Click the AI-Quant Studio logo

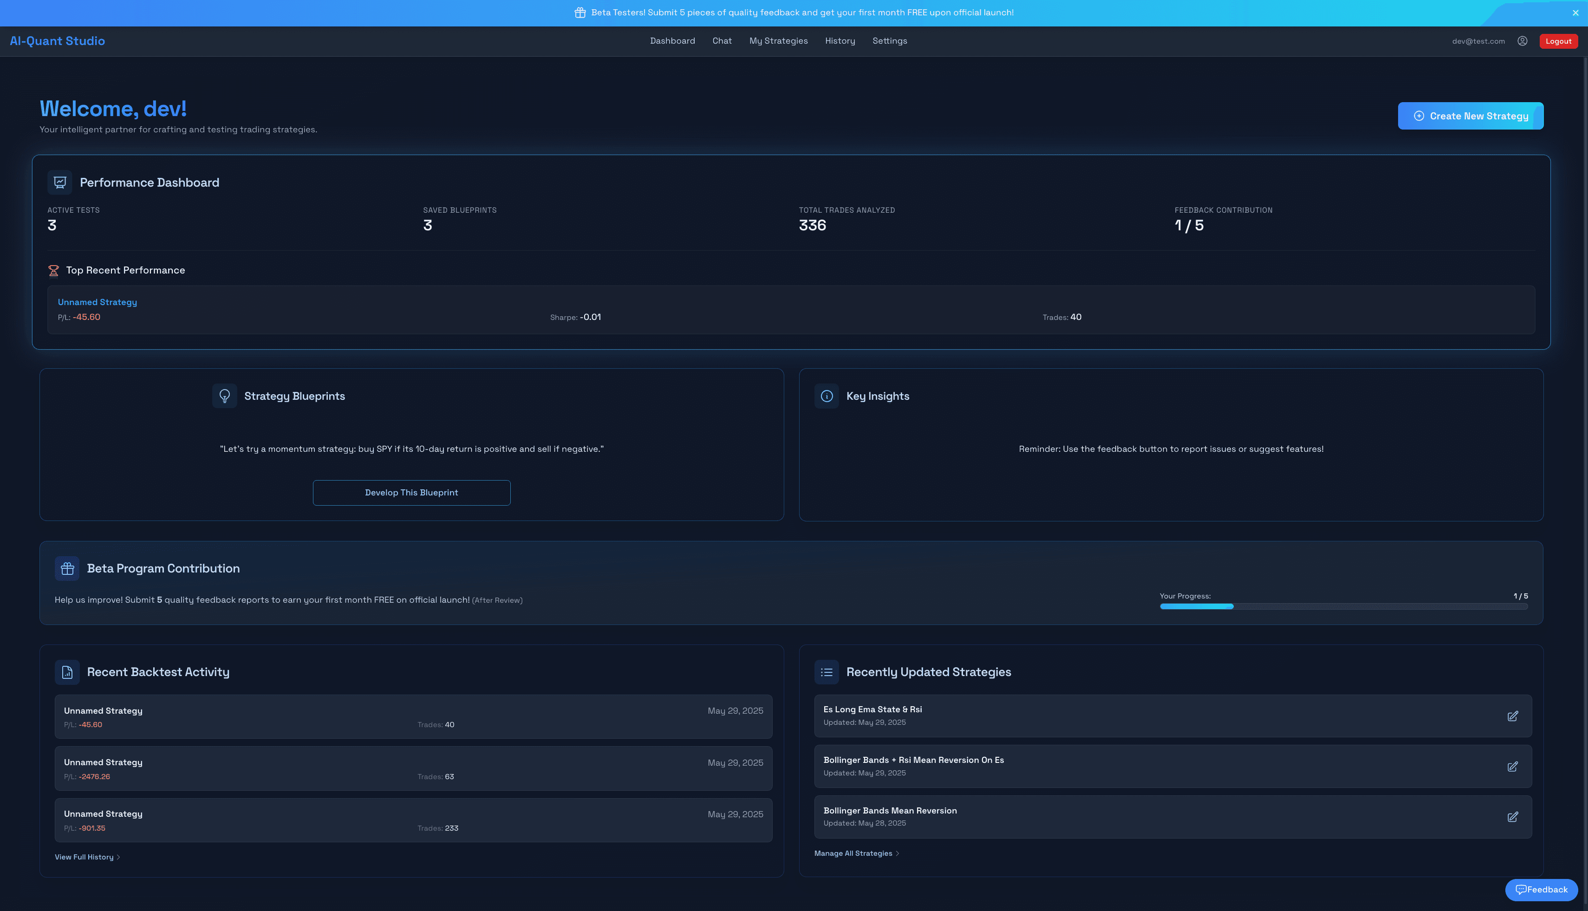pos(57,41)
